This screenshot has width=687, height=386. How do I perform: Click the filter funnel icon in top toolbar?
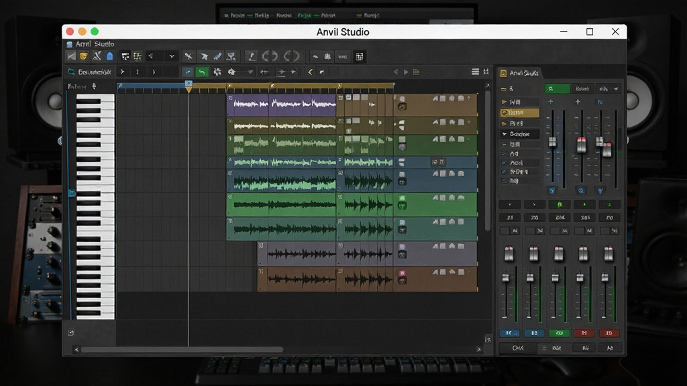pyautogui.click(x=231, y=56)
